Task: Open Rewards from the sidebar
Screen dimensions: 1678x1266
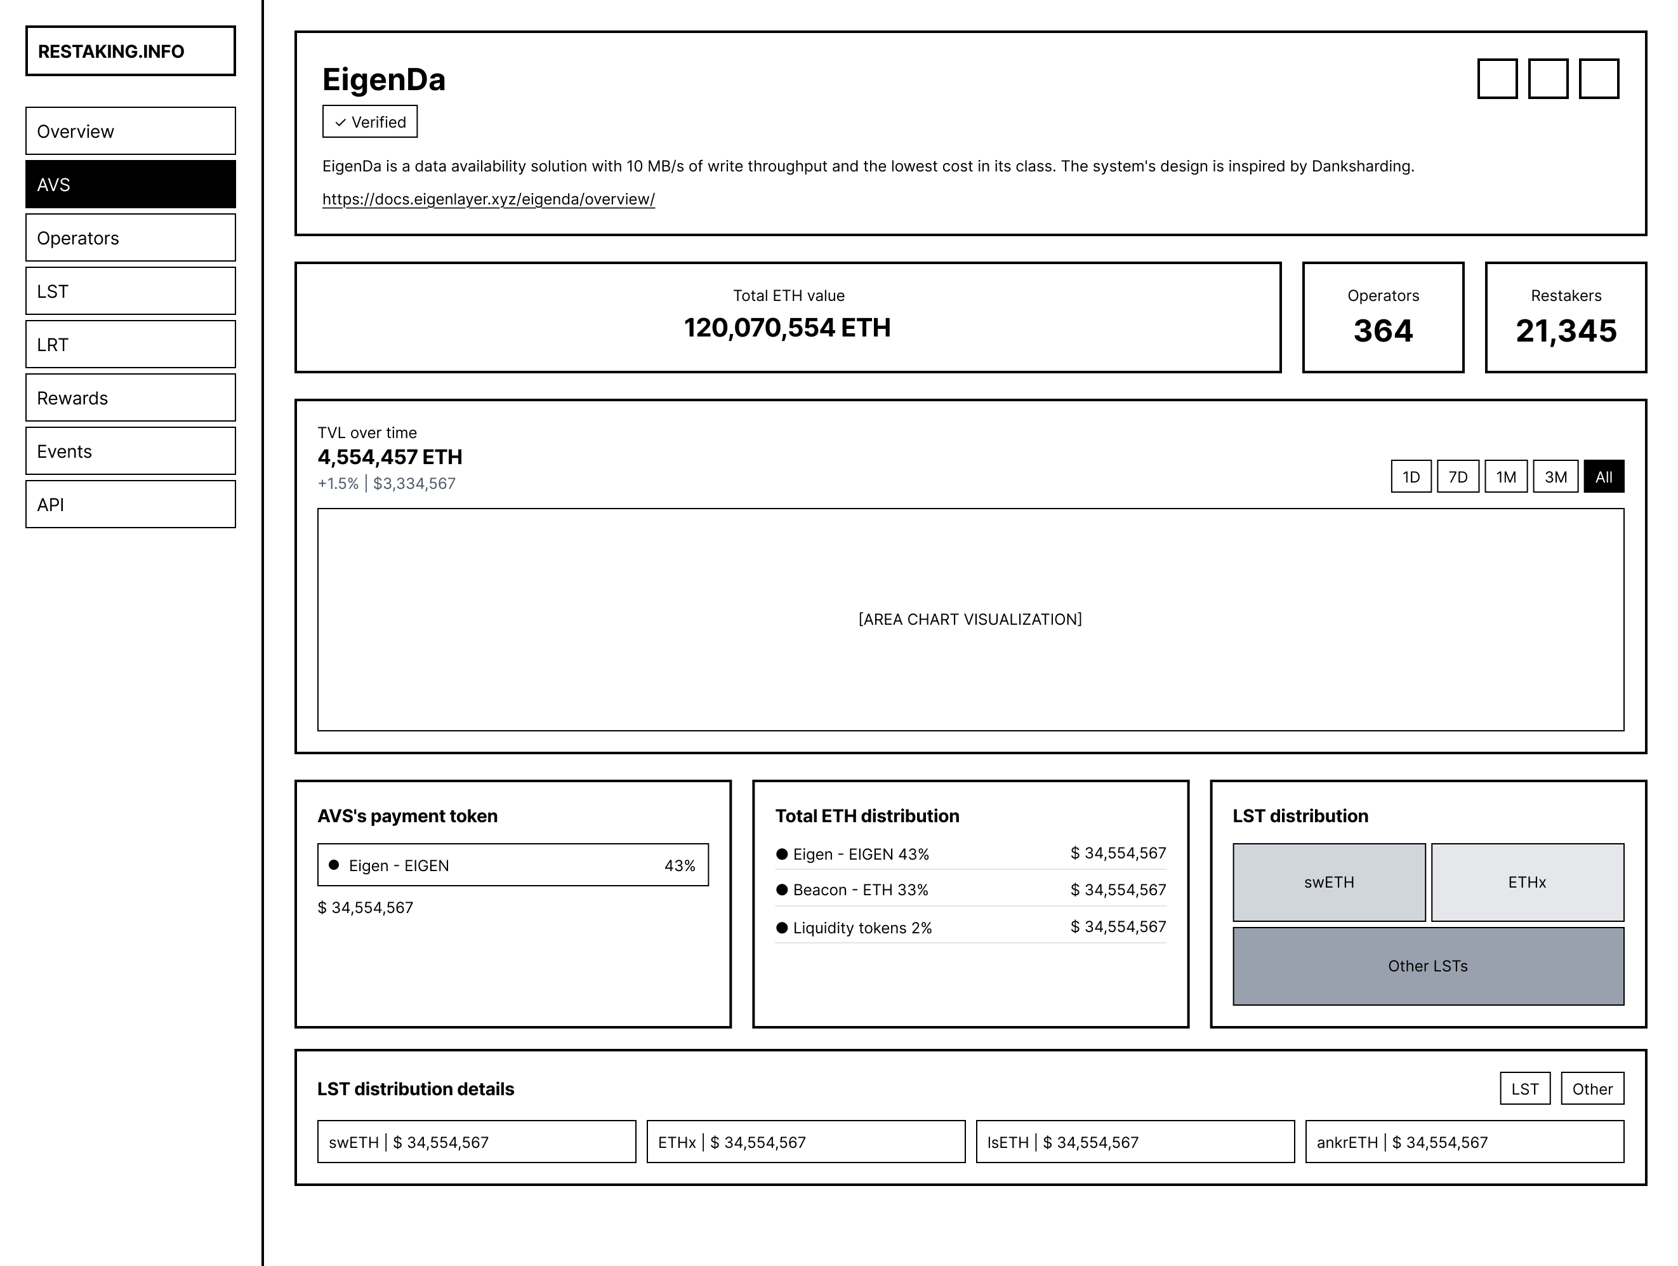Action: (131, 397)
